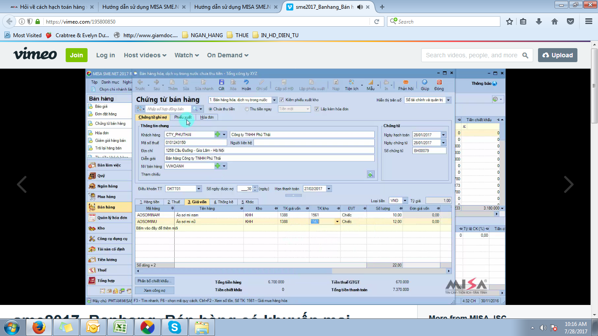This screenshot has width=598, height=336.
Task: Open the Tài sản cố định module
Action: [109, 249]
